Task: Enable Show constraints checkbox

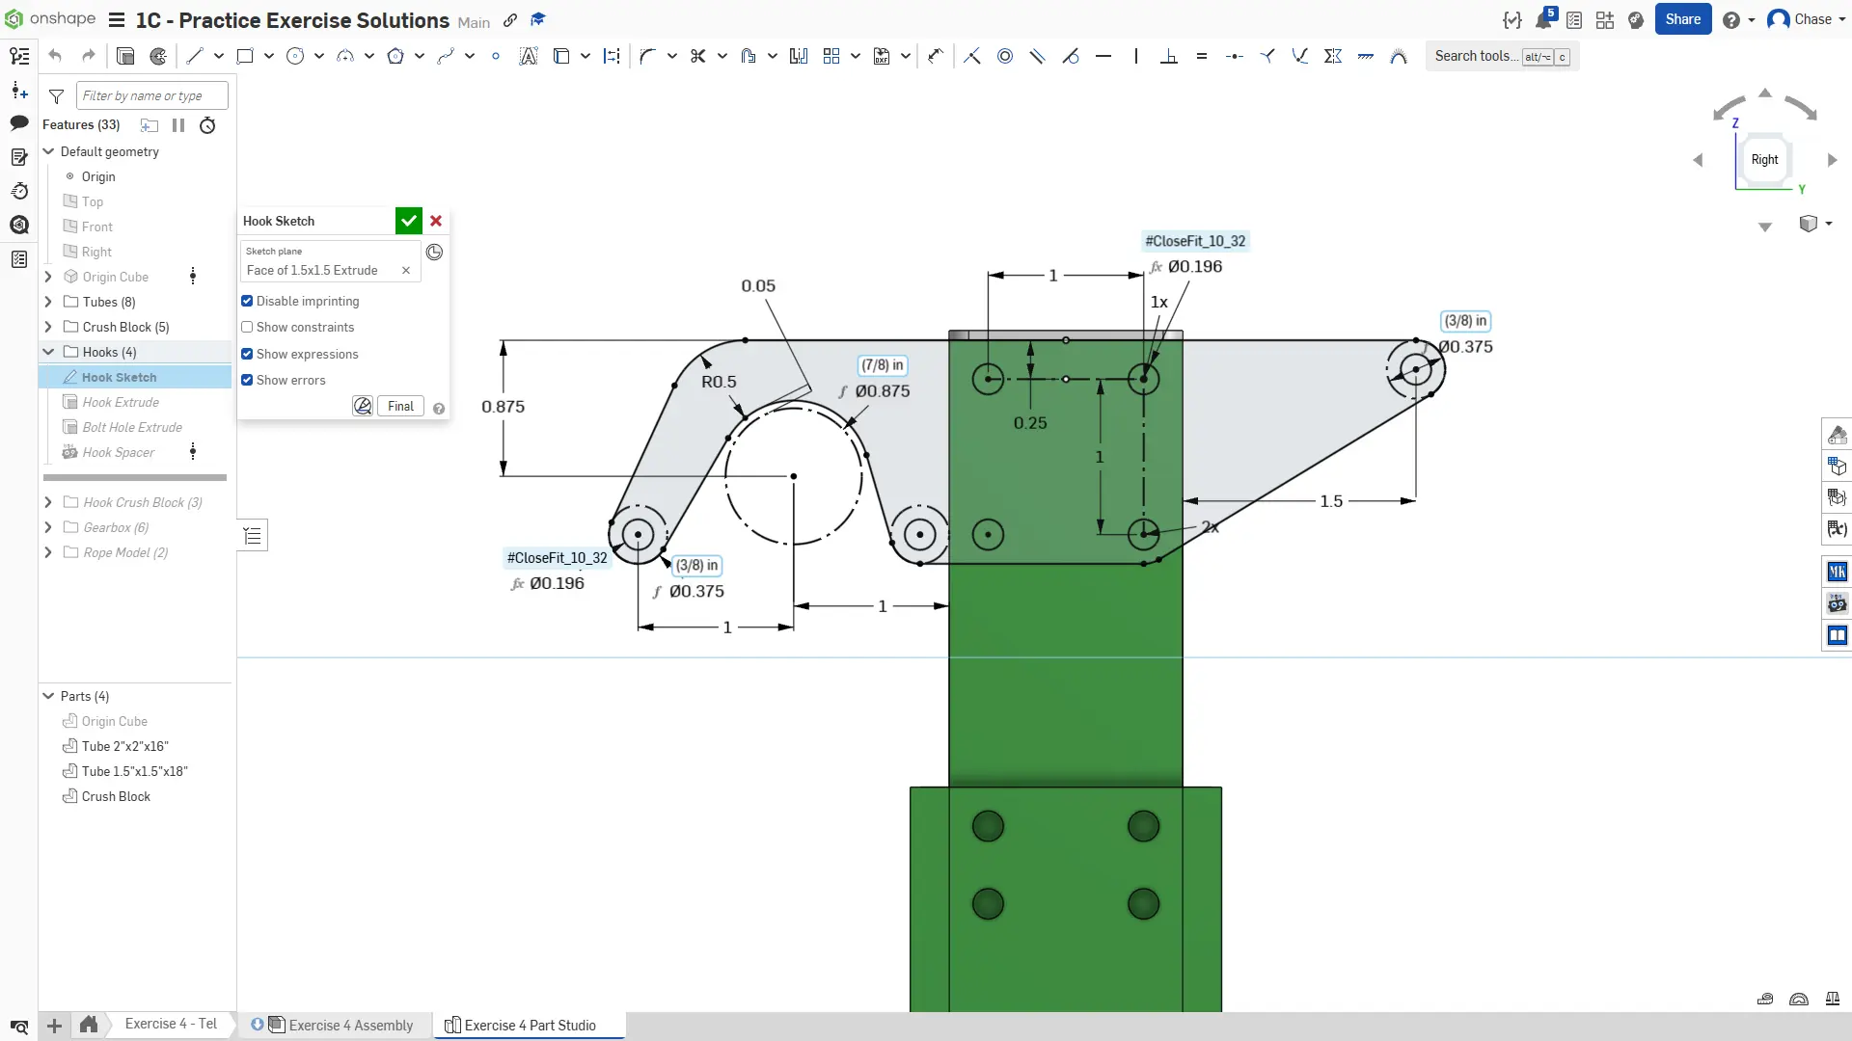Action: coord(247,327)
